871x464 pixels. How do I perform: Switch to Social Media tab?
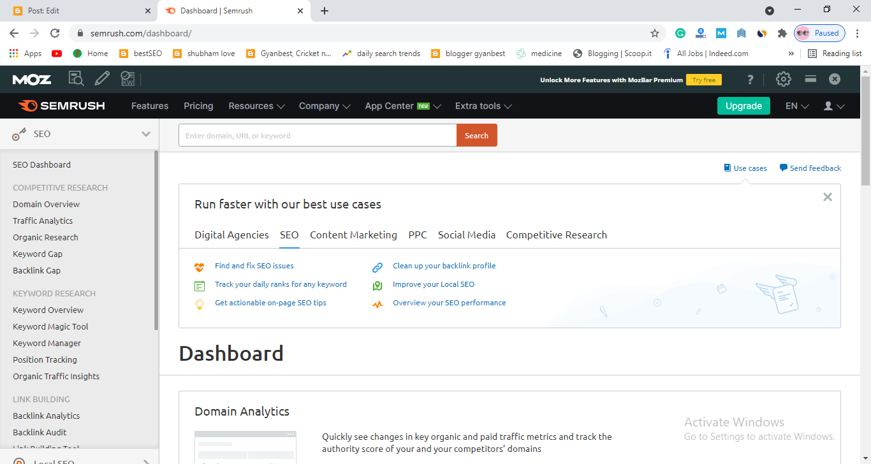[x=467, y=235]
